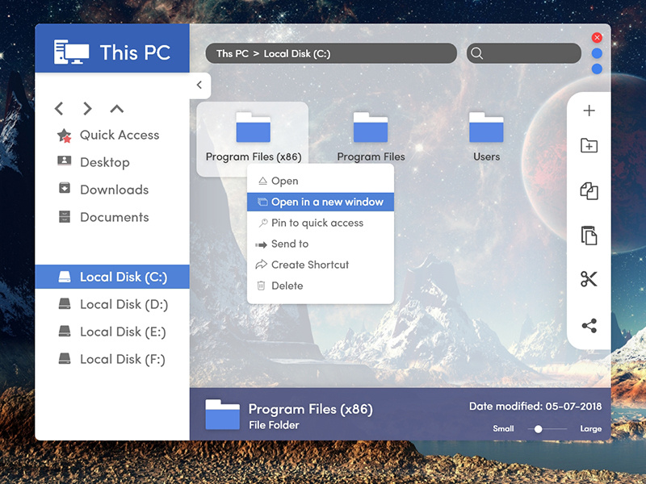Open Quick Access in the sidebar
This screenshot has height=484, width=646.
pos(108,135)
